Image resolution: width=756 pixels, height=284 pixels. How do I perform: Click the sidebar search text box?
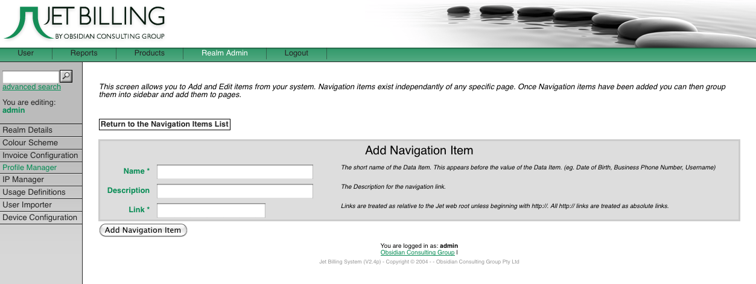(31, 77)
